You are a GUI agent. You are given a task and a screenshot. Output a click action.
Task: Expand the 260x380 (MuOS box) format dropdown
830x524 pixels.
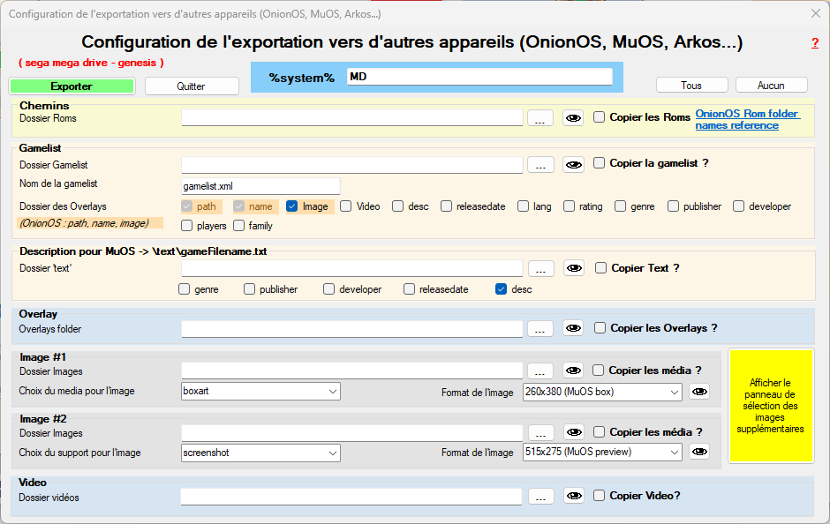602,391
